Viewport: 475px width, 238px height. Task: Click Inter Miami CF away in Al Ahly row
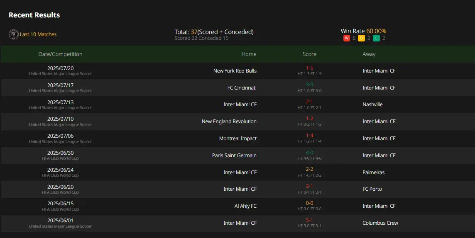tap(379, 206)
